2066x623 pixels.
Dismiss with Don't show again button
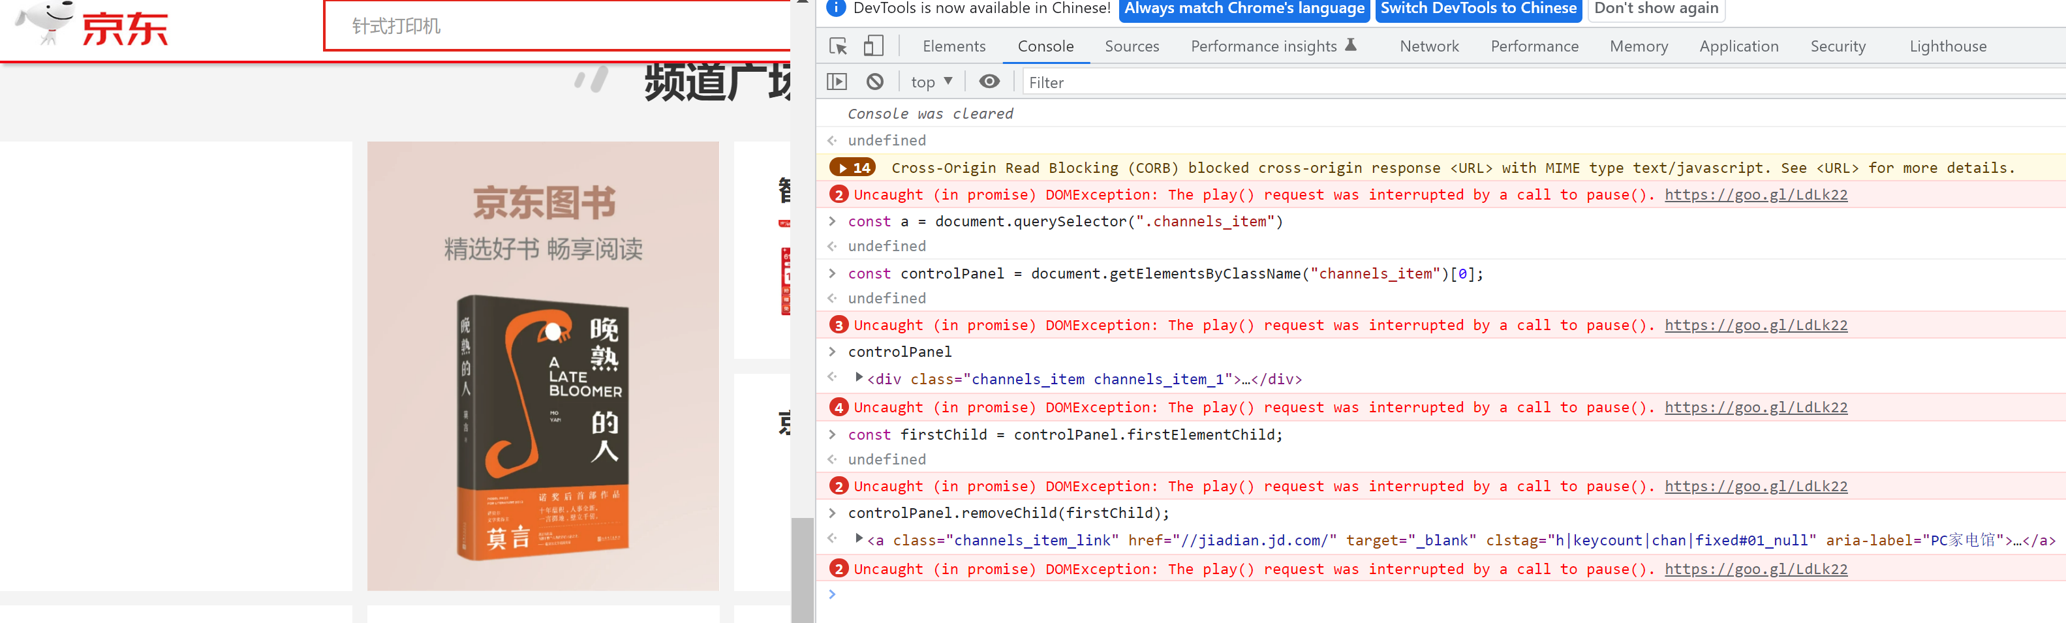(1656, 9)
